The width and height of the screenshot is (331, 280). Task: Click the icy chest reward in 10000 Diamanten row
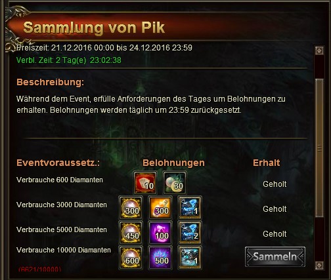(190, 258)
